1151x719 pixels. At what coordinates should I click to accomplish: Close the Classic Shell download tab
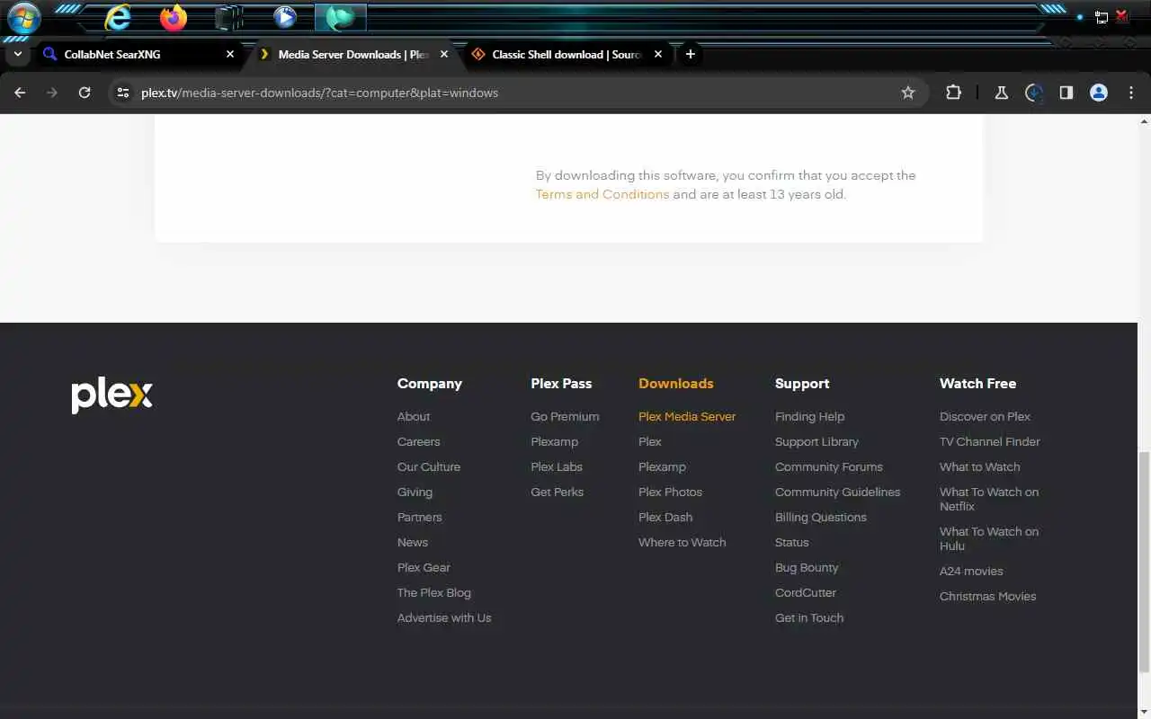click(x=658, y=54)
